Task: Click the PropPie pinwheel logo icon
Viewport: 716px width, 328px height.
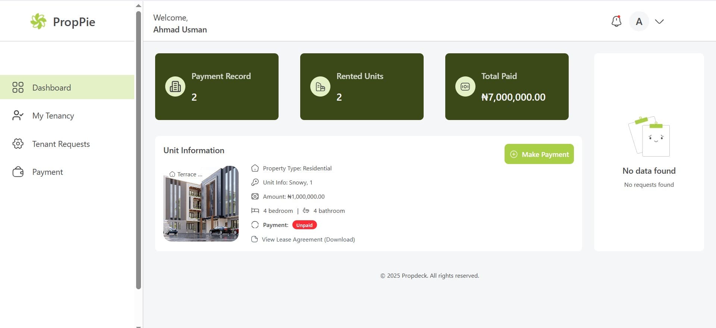Action: pyautogui.click(x=38, y=21)
